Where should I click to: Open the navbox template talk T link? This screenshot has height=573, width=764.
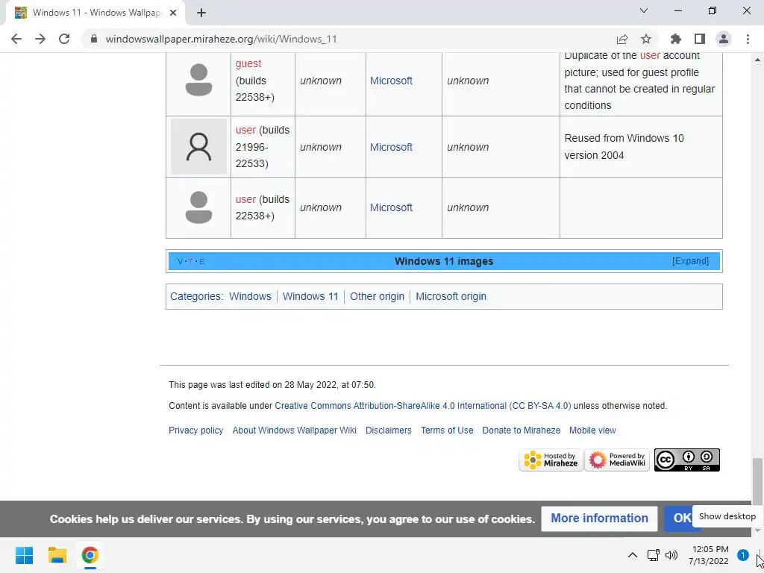click(190, 262)
